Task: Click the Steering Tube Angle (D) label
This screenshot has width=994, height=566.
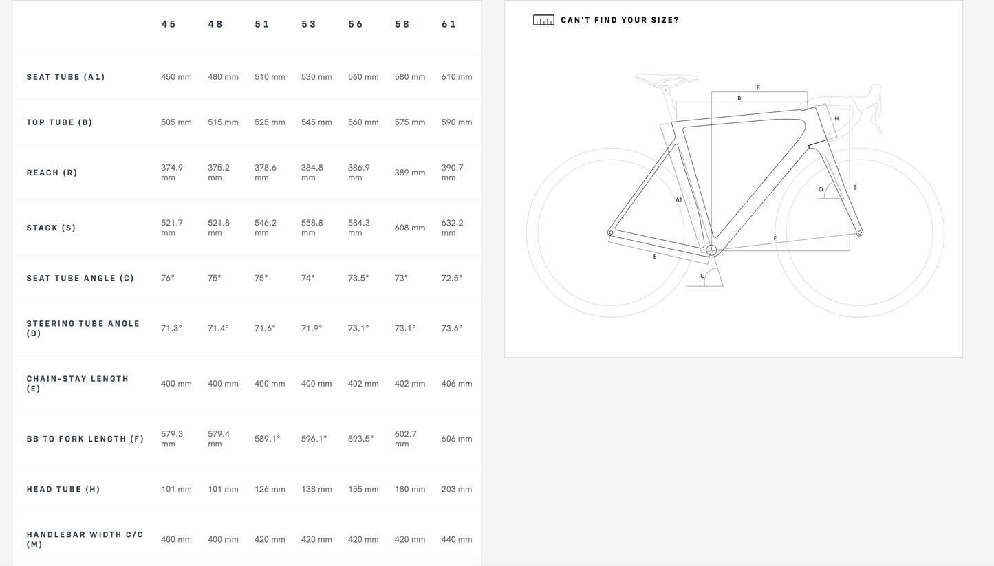Action: point(83,328)
